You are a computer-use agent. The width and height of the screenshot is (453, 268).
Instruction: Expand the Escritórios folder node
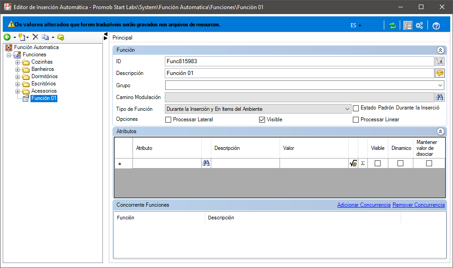(x=18, y=84)
